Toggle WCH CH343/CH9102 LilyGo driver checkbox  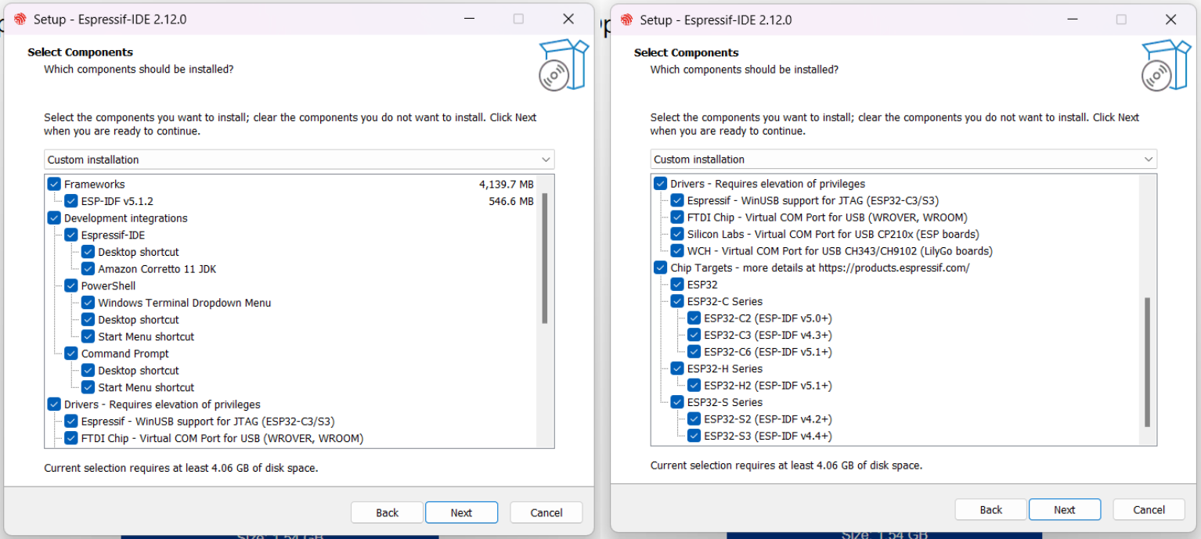(677, 251)
